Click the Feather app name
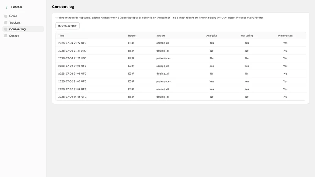Image resolution: width=315 pixels, height=177 pixels. 17,7
